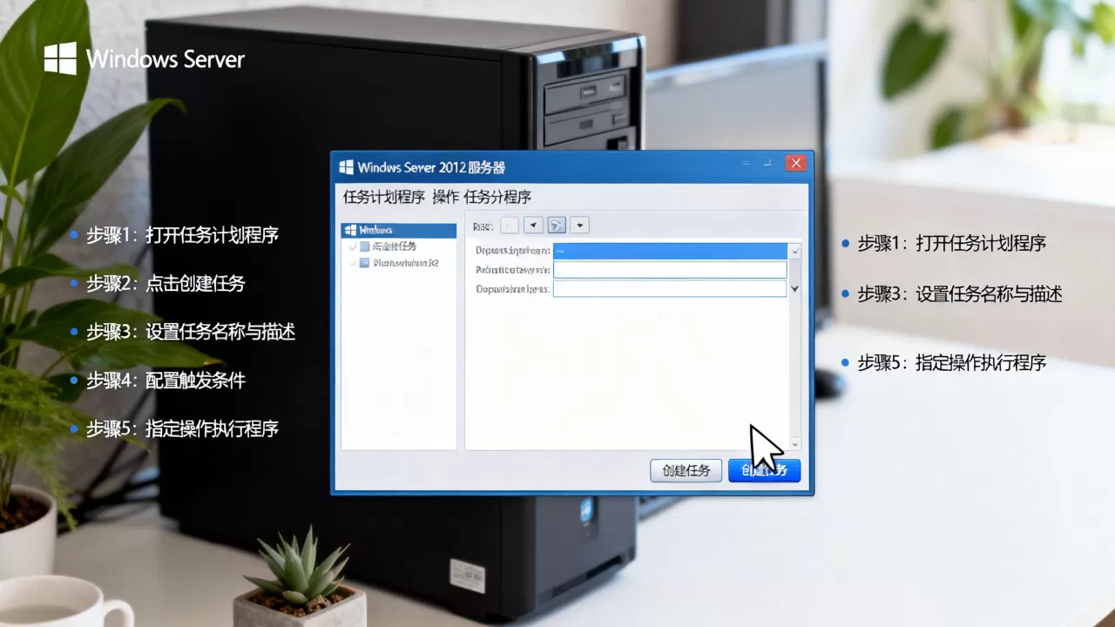Open the 操作 menu
The image size is (1115, 627).
pyautogui.click(x=445, y=197)
